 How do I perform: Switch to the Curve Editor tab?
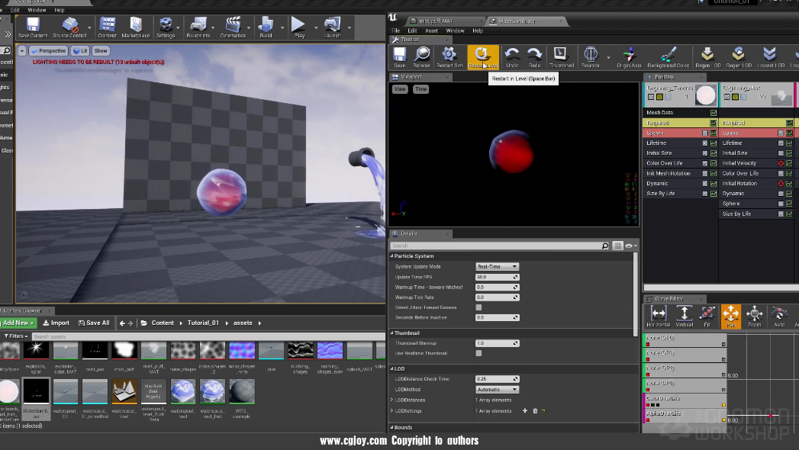point(667,299)
